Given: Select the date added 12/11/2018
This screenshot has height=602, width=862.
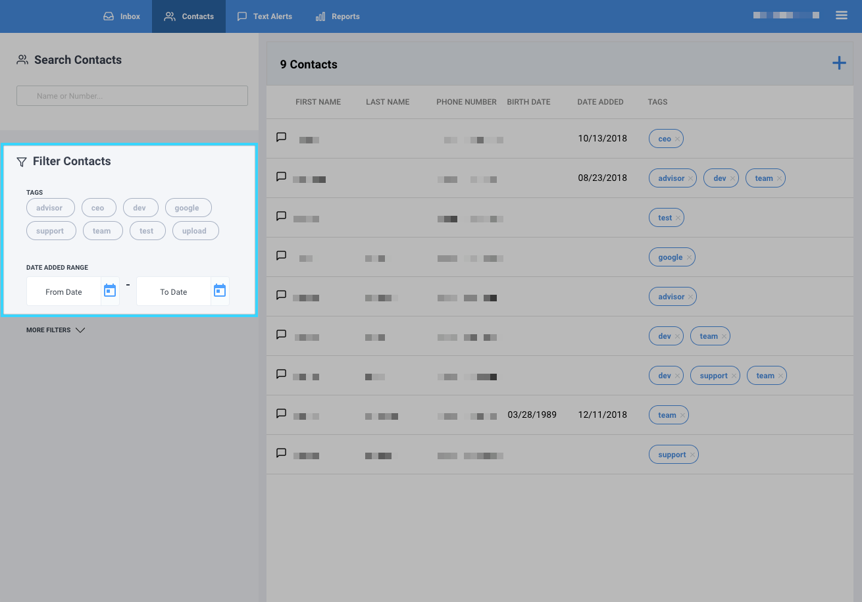Looking at the screenshot, I should tap(602, 414).
